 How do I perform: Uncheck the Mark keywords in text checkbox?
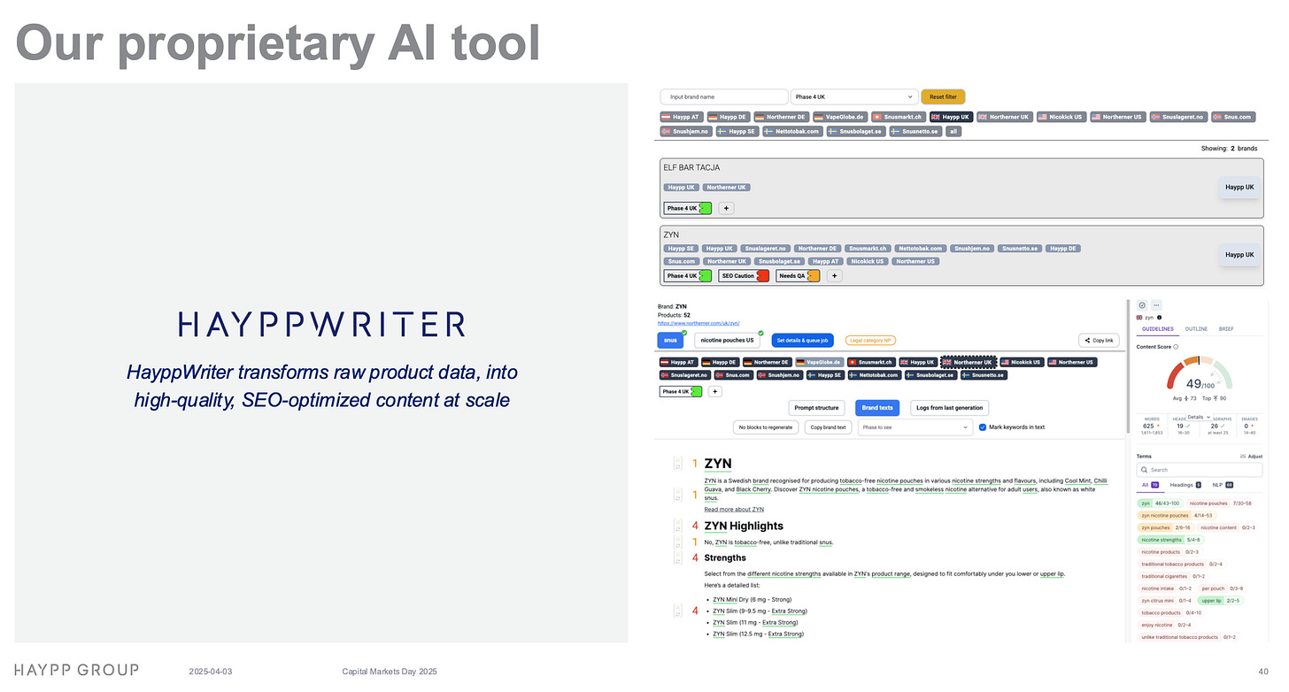click(983, 427)
